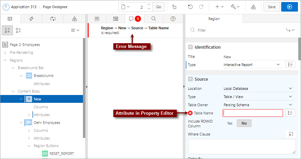This screenshot has height=159, width=301.
Task: Collapse the New region node
Action: tap(21, 99)
